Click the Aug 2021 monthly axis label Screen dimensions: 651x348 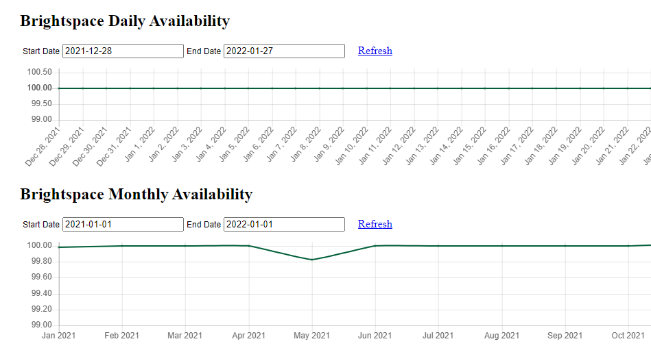coord(501,336)
